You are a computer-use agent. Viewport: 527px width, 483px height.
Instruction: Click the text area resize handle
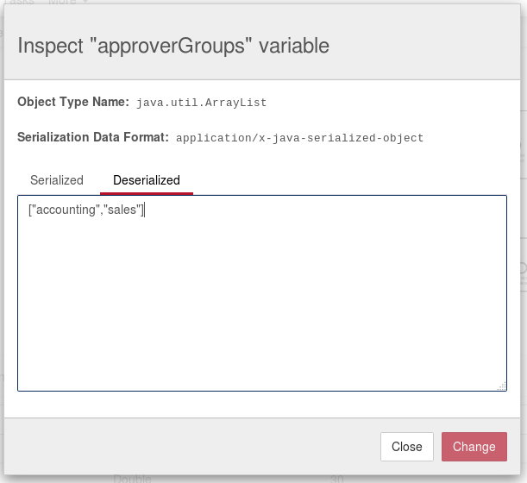pos(502,386)
